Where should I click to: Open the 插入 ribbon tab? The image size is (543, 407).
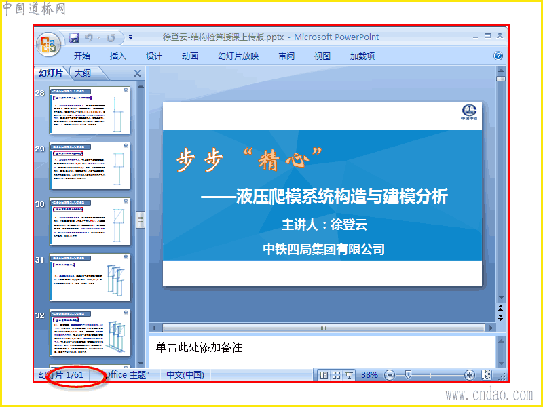tap(117, 56)
